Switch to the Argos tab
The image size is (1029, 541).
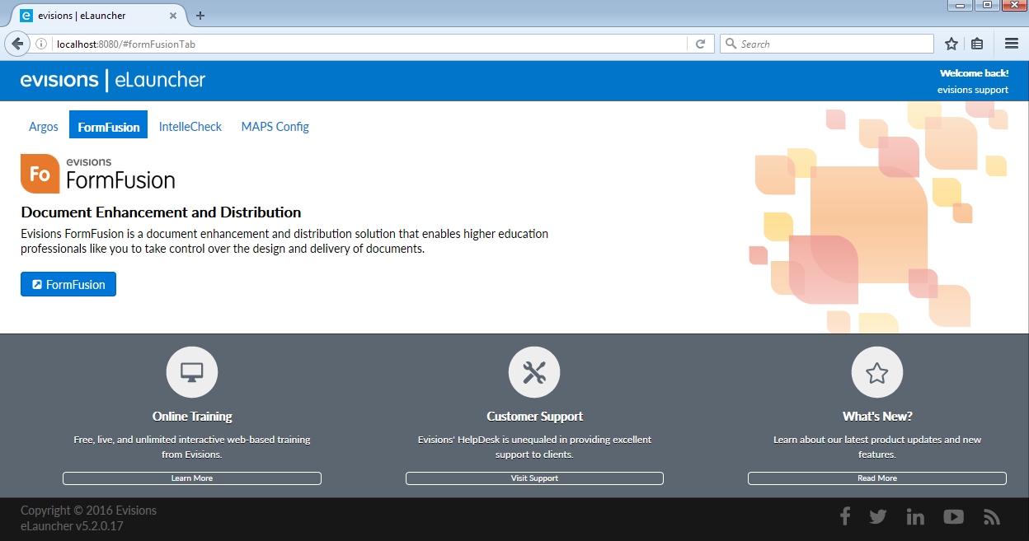tap(44, 126)
